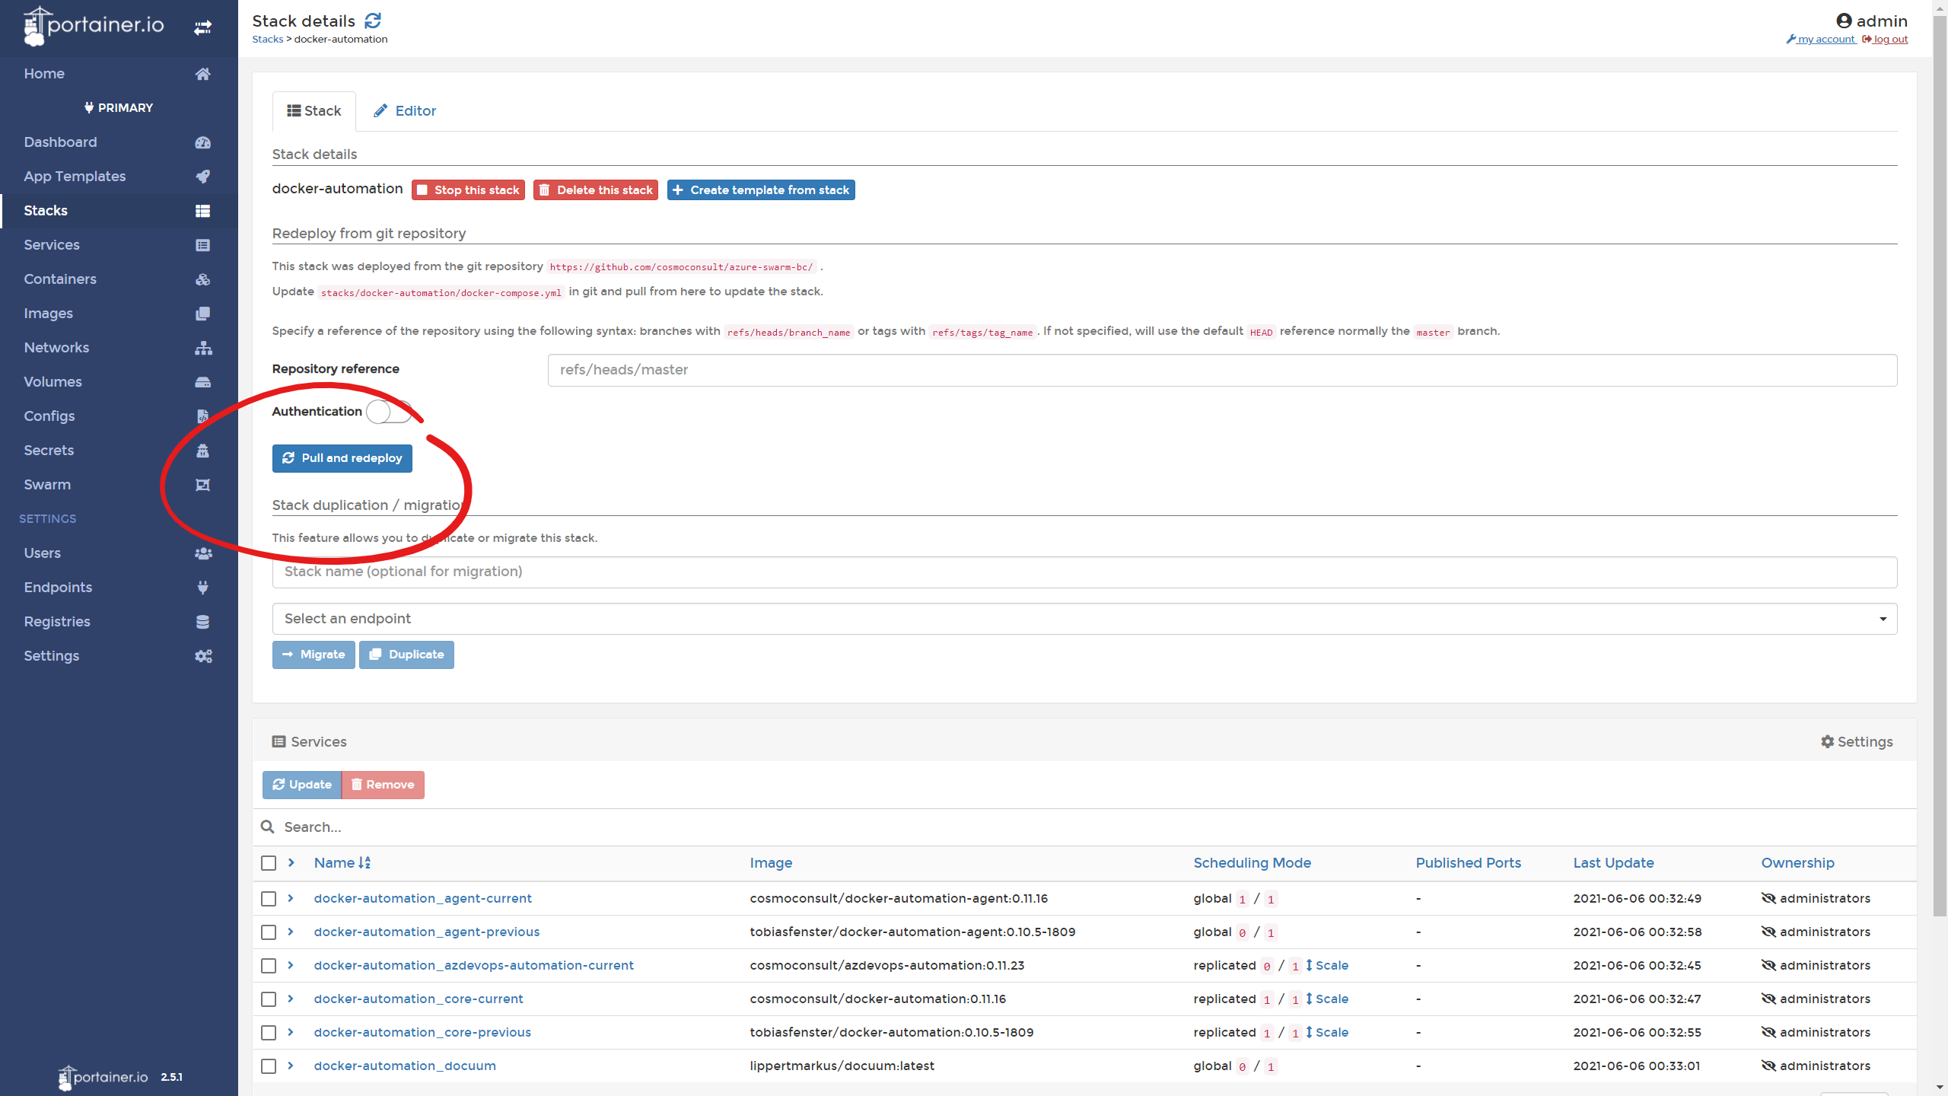Open the Select an endpoint dropdown

(x=1084, y=618)
